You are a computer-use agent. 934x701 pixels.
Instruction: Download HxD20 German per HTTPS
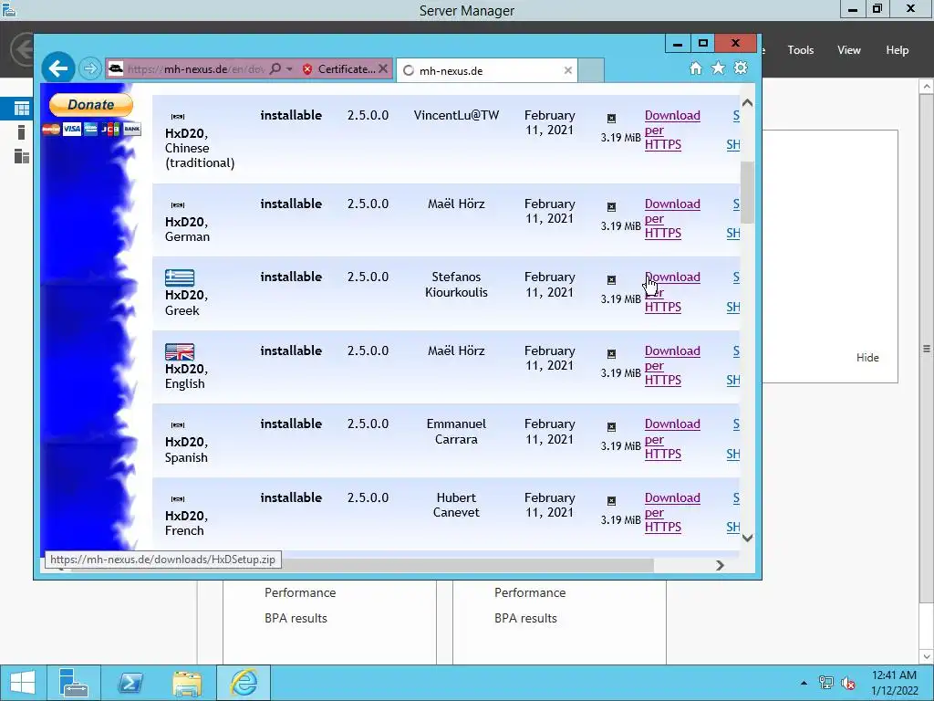[x=672, y=218]
